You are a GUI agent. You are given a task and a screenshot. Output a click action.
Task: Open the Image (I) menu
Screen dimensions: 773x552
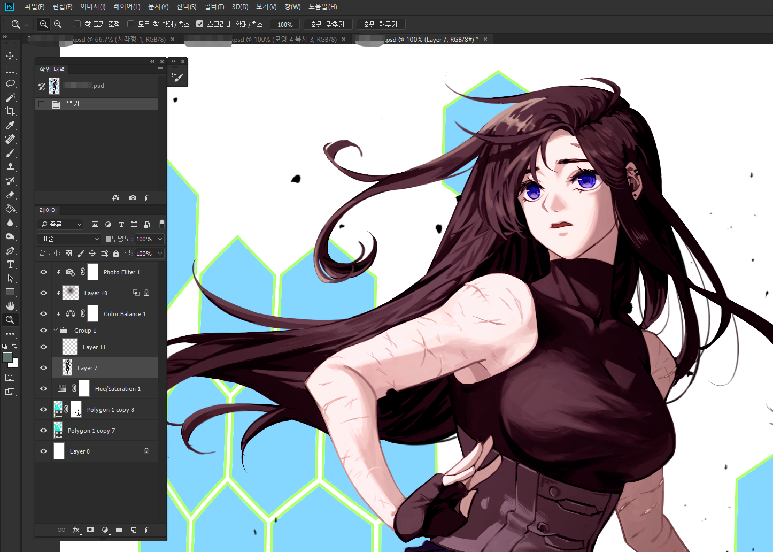(93, 6)
